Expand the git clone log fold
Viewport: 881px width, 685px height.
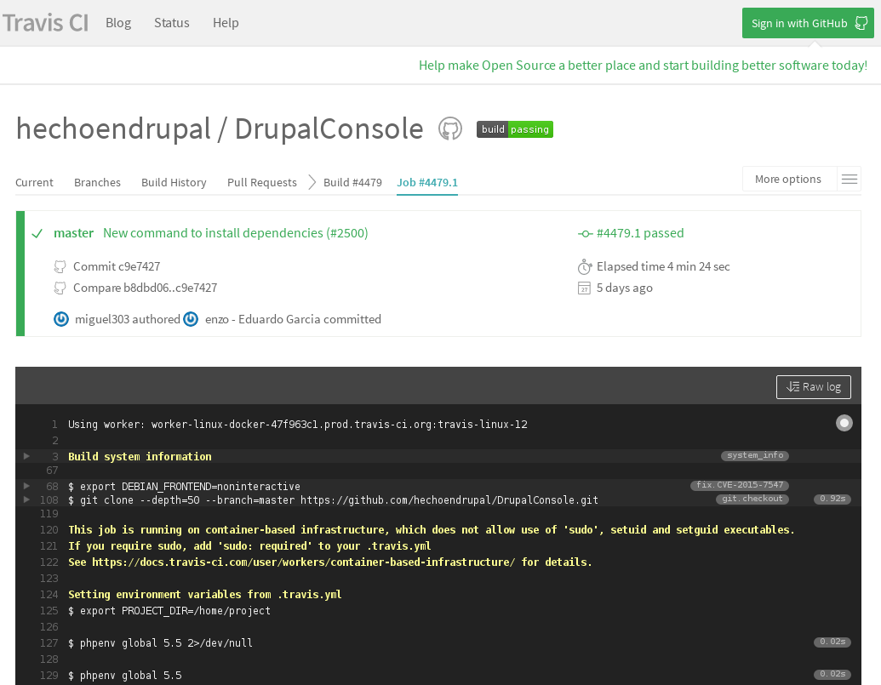pos(26,499)
